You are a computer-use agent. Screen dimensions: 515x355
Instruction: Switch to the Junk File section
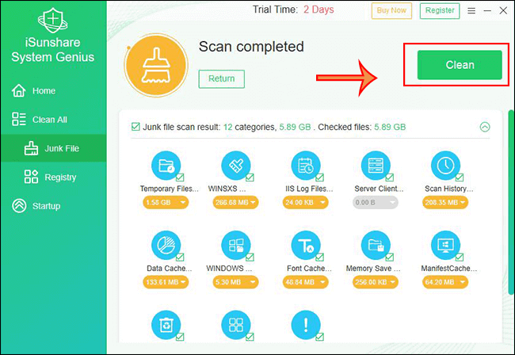[x=53, y=148]
